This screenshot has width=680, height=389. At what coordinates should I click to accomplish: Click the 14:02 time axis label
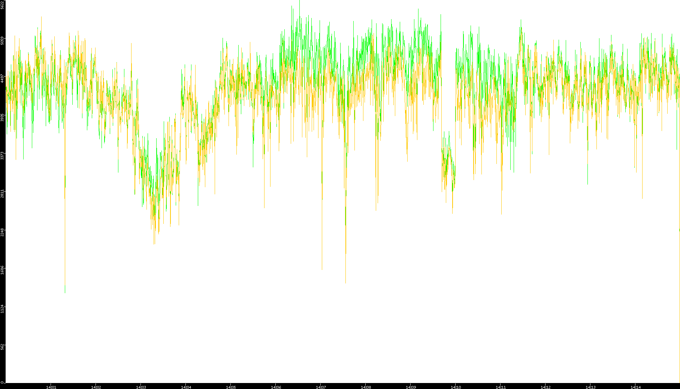click(x=96, y=387)
